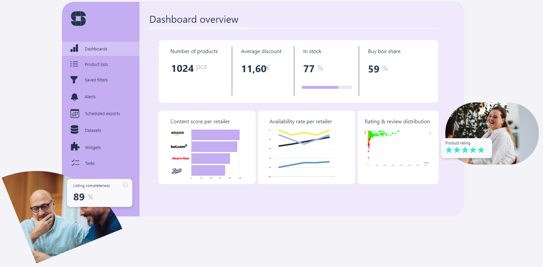This screenshot has height=267, width=543.
Task: Click the app logo in the sidebar
Action: click(x=78, y=18)
